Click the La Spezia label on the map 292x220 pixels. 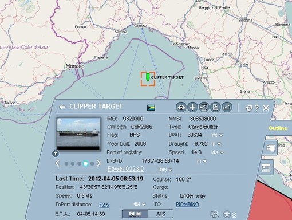click(179, 44)
